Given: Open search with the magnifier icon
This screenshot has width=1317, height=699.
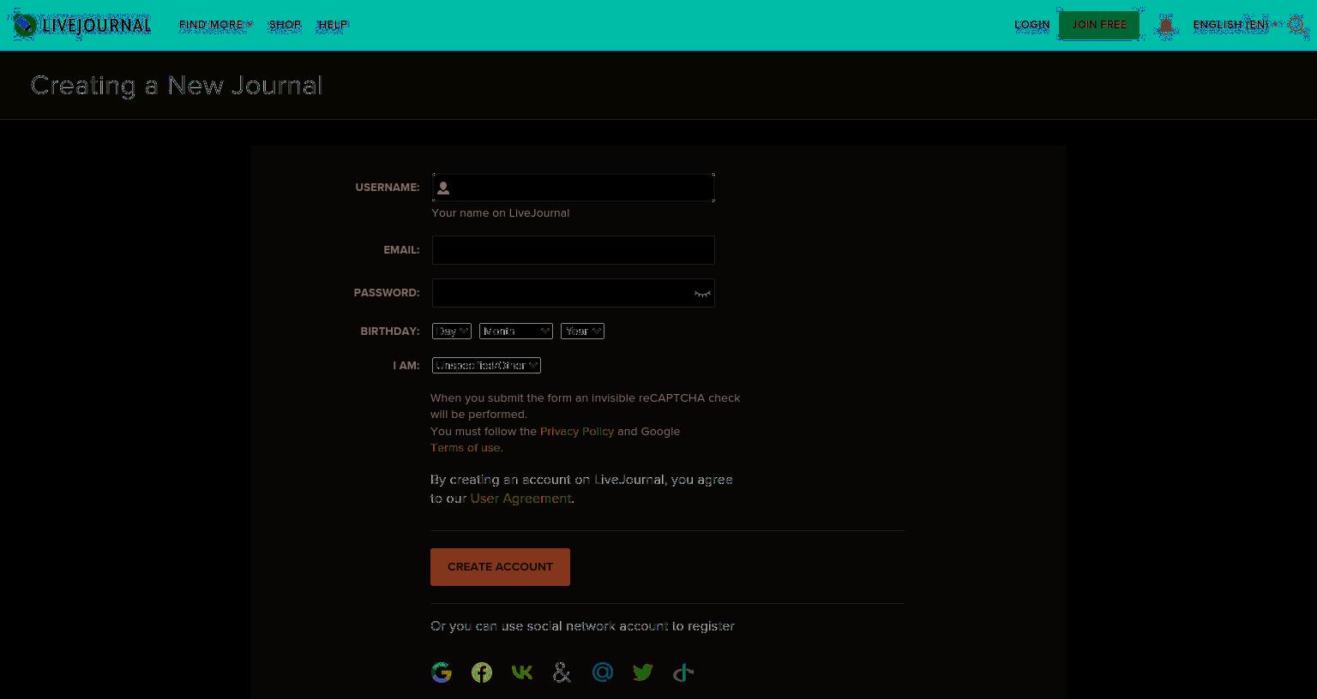Looking at the screenshot, I should click(1298, 25).
